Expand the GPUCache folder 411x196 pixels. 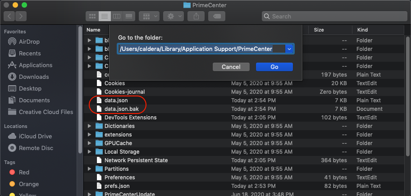click(90, 143)
